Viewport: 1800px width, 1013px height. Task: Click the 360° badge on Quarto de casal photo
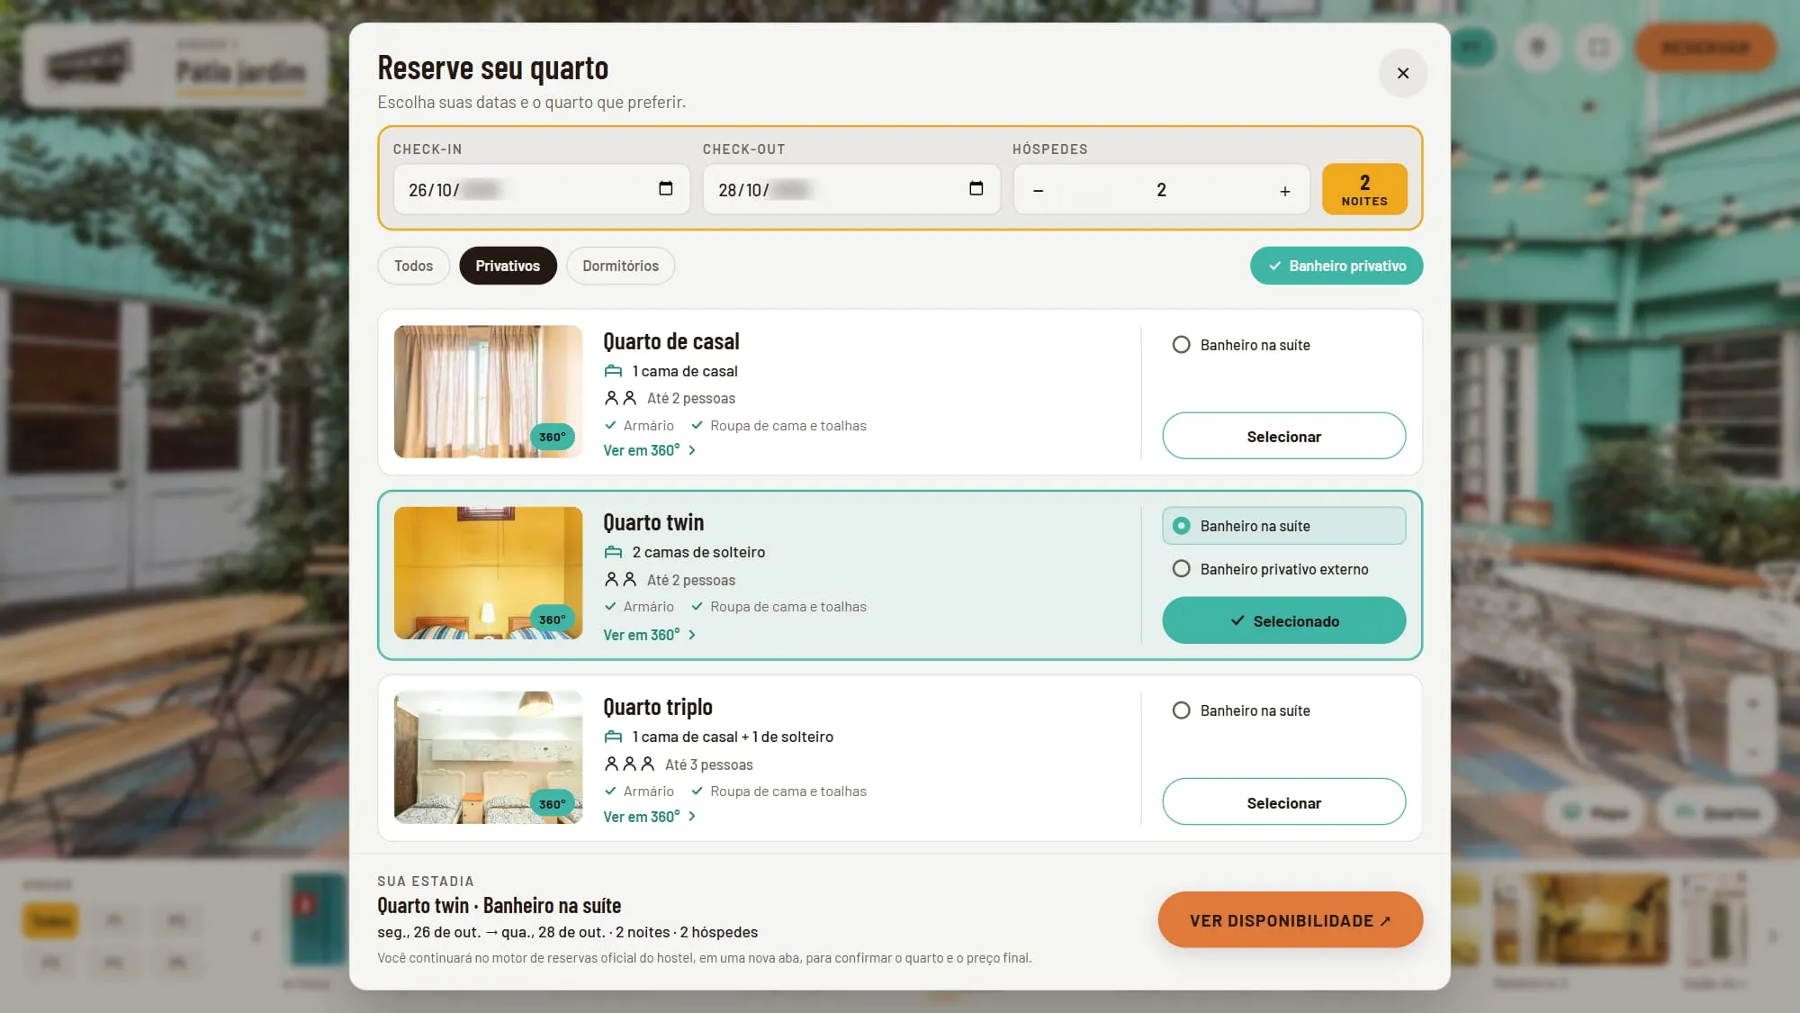(552, 437)
